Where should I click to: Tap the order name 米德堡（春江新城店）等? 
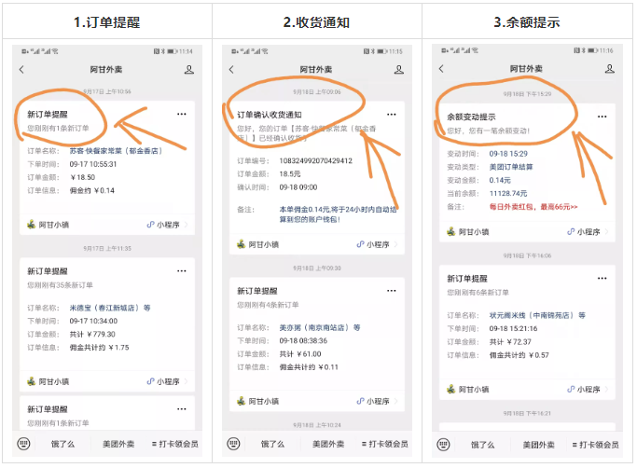[x=110, y=308]
